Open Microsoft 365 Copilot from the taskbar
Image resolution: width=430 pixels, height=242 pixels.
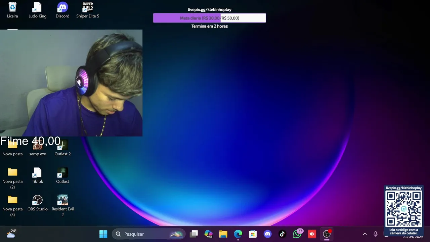[209, 234]
